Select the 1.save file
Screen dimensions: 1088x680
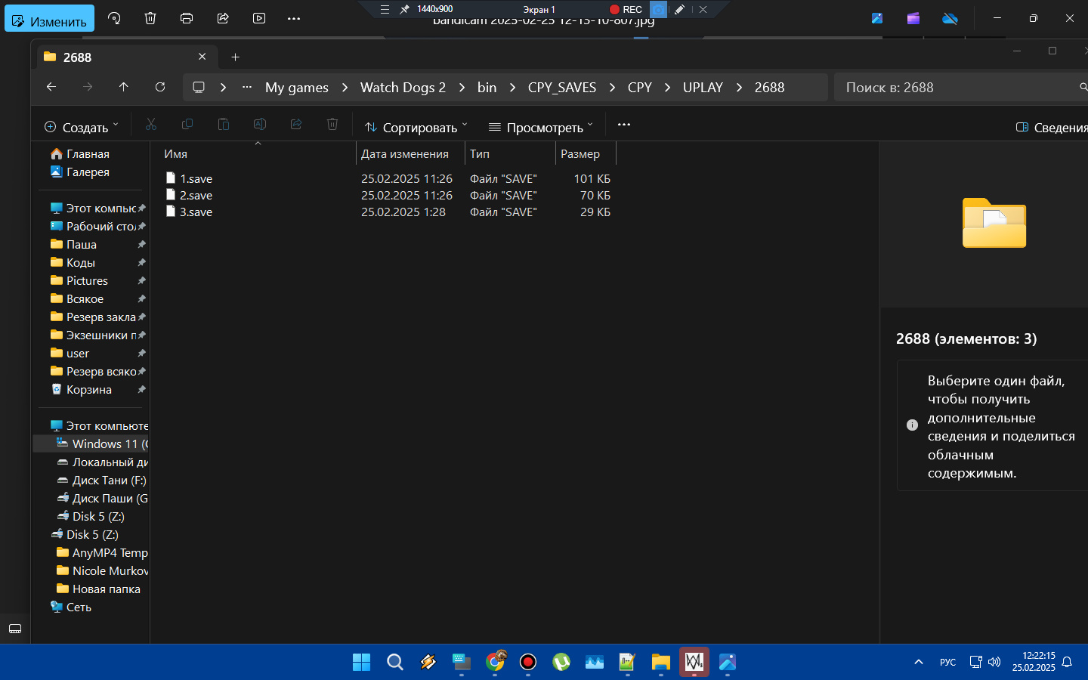tap(196, 179)
